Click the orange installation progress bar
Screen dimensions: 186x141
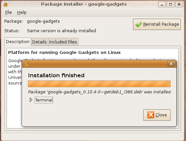99,84
